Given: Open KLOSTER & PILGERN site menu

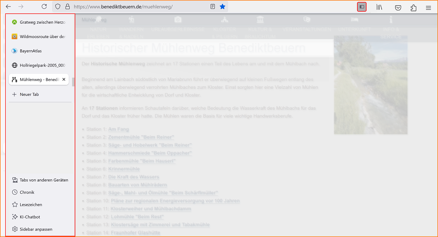Looking at the screenshot, I should [224, 27].
